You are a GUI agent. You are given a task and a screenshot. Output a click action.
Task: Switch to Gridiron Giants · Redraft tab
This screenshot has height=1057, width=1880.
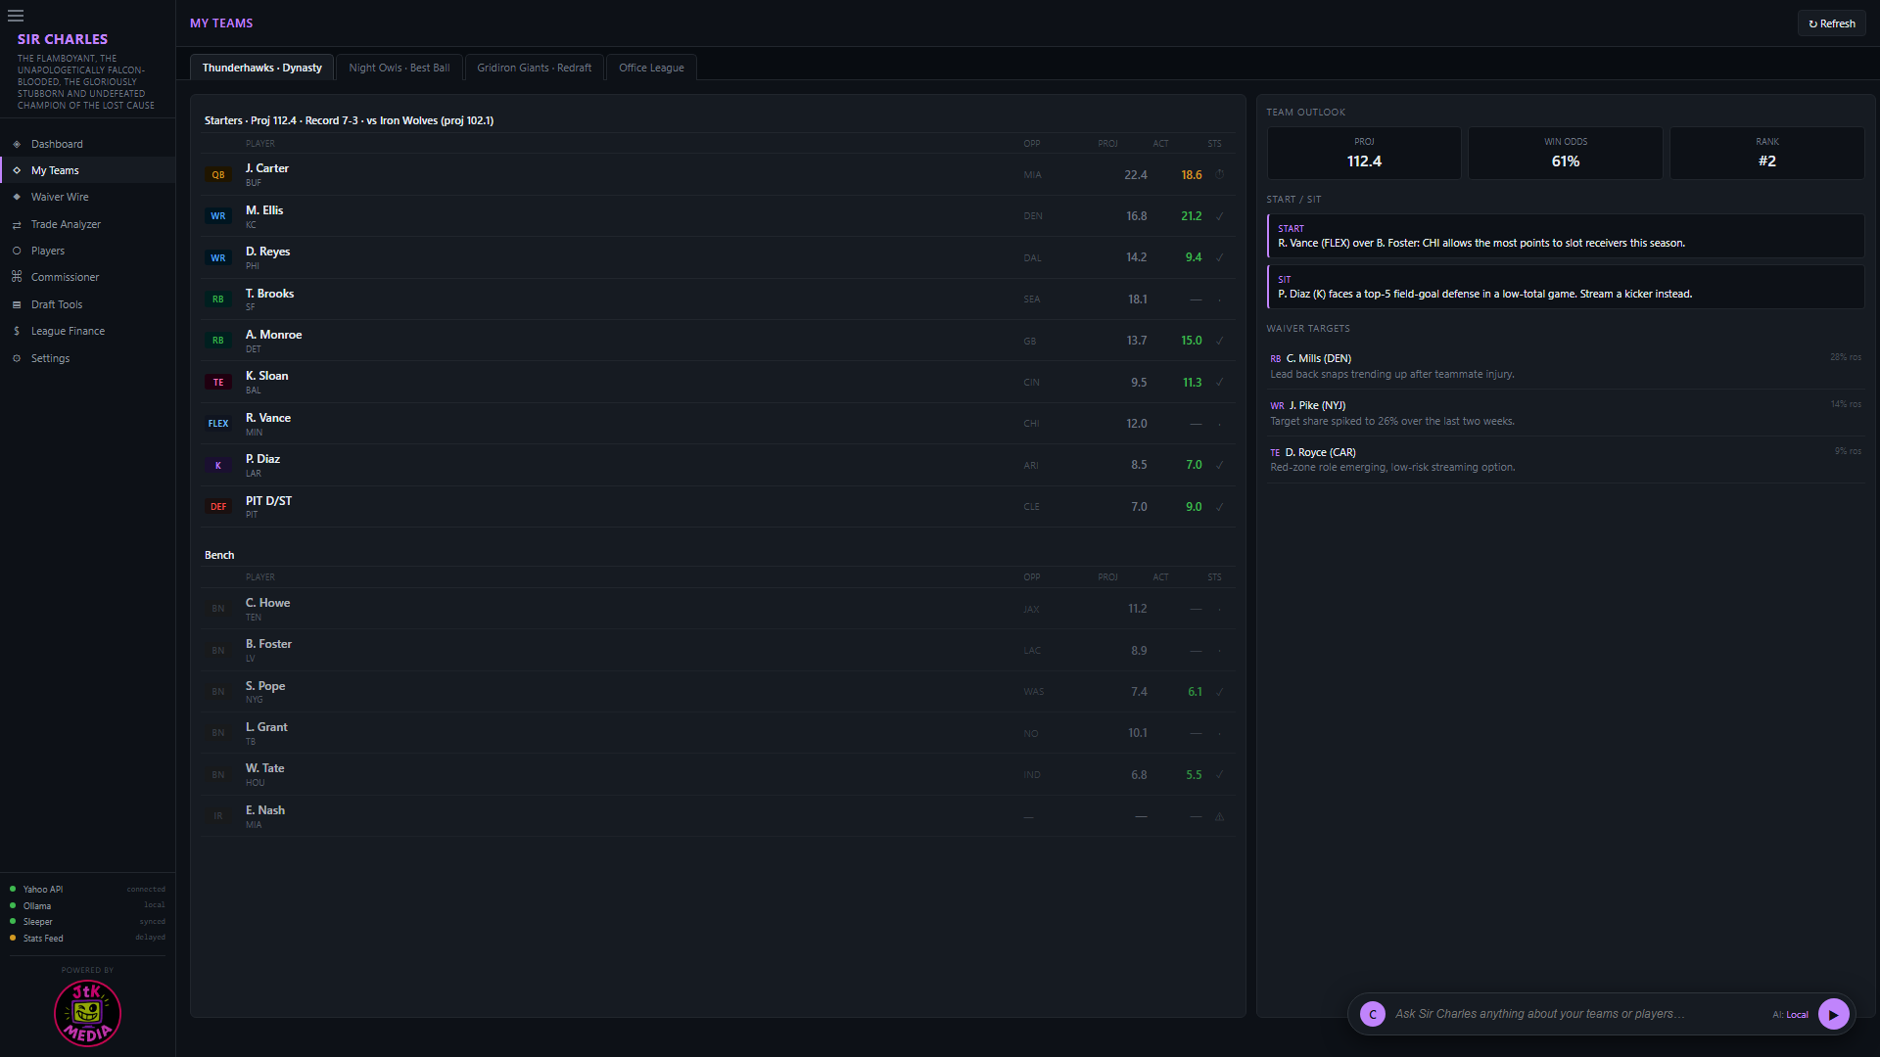click(x=535, y=68)
